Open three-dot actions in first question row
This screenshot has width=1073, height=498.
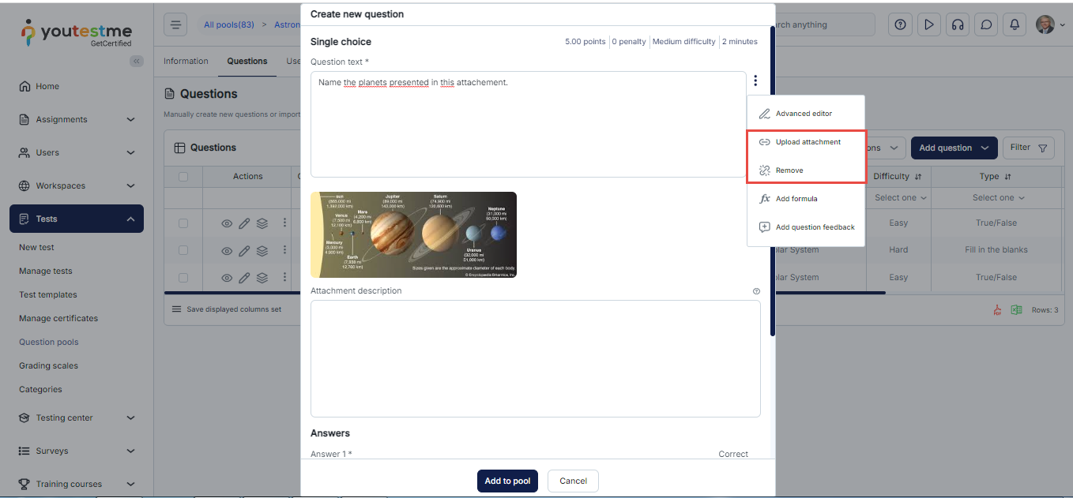coord(285,223)
